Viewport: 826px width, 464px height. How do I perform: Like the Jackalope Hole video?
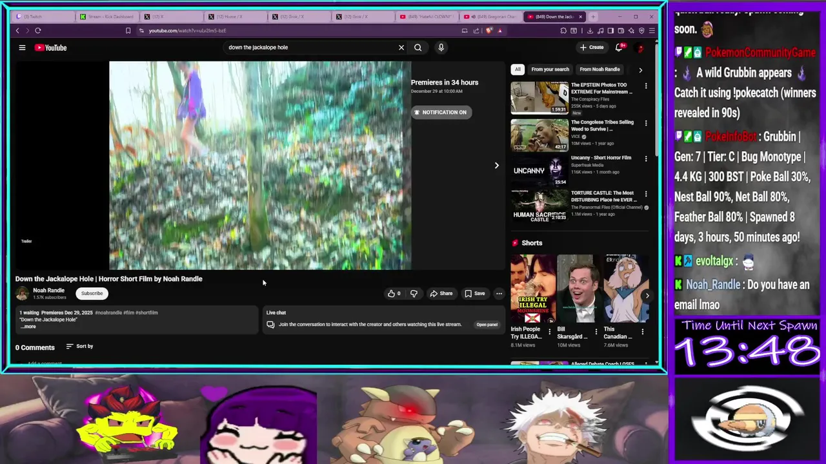(394, 293)
